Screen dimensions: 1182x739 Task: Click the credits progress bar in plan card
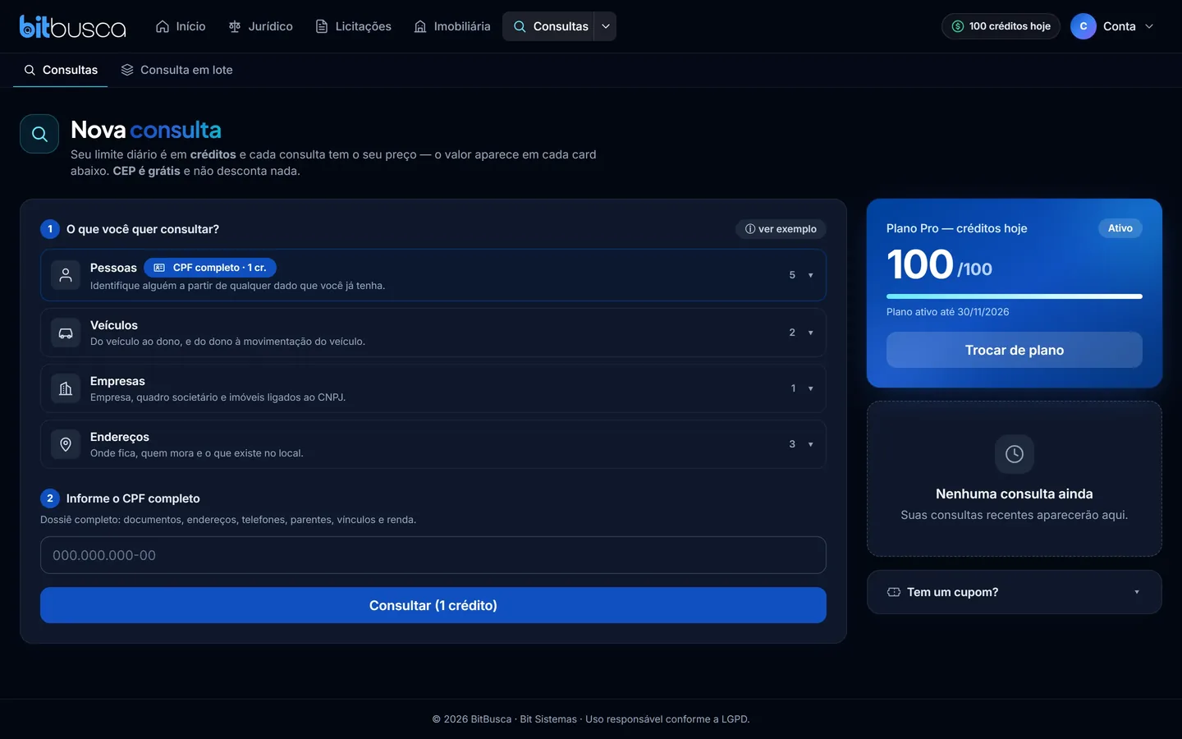click(x=1015, y=296)
